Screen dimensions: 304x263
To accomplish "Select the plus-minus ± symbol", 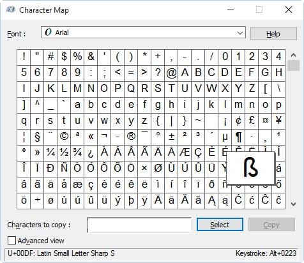I will (x=171, y=137).
